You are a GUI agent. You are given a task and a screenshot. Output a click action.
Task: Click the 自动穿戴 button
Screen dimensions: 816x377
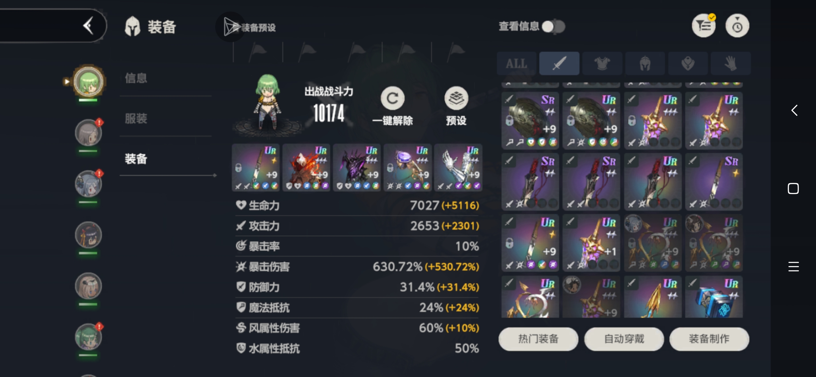point(624,339)
